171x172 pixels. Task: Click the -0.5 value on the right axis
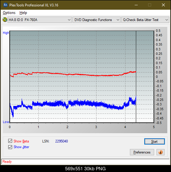[159, 123]
